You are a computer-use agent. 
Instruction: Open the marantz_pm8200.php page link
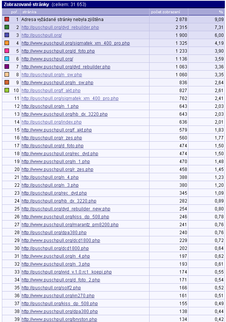click(x=70, y=225)
